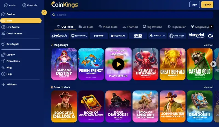Viewport: 219px width, 127px height.
Task: Click the Promotions gift icon
Action: [x=3, y=61]
